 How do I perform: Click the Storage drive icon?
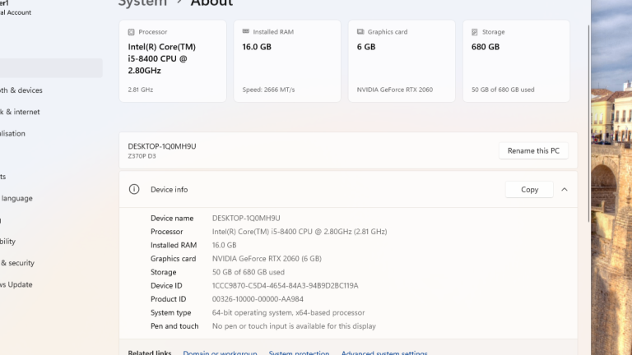point(475,32)
